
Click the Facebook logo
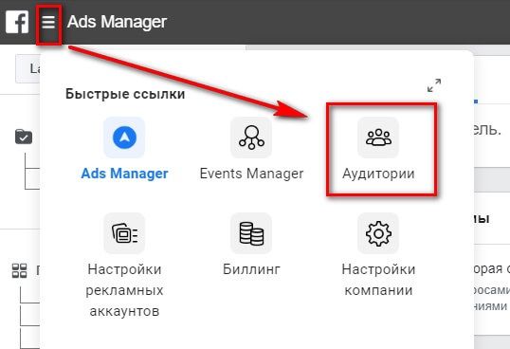(x=17, y=22)
